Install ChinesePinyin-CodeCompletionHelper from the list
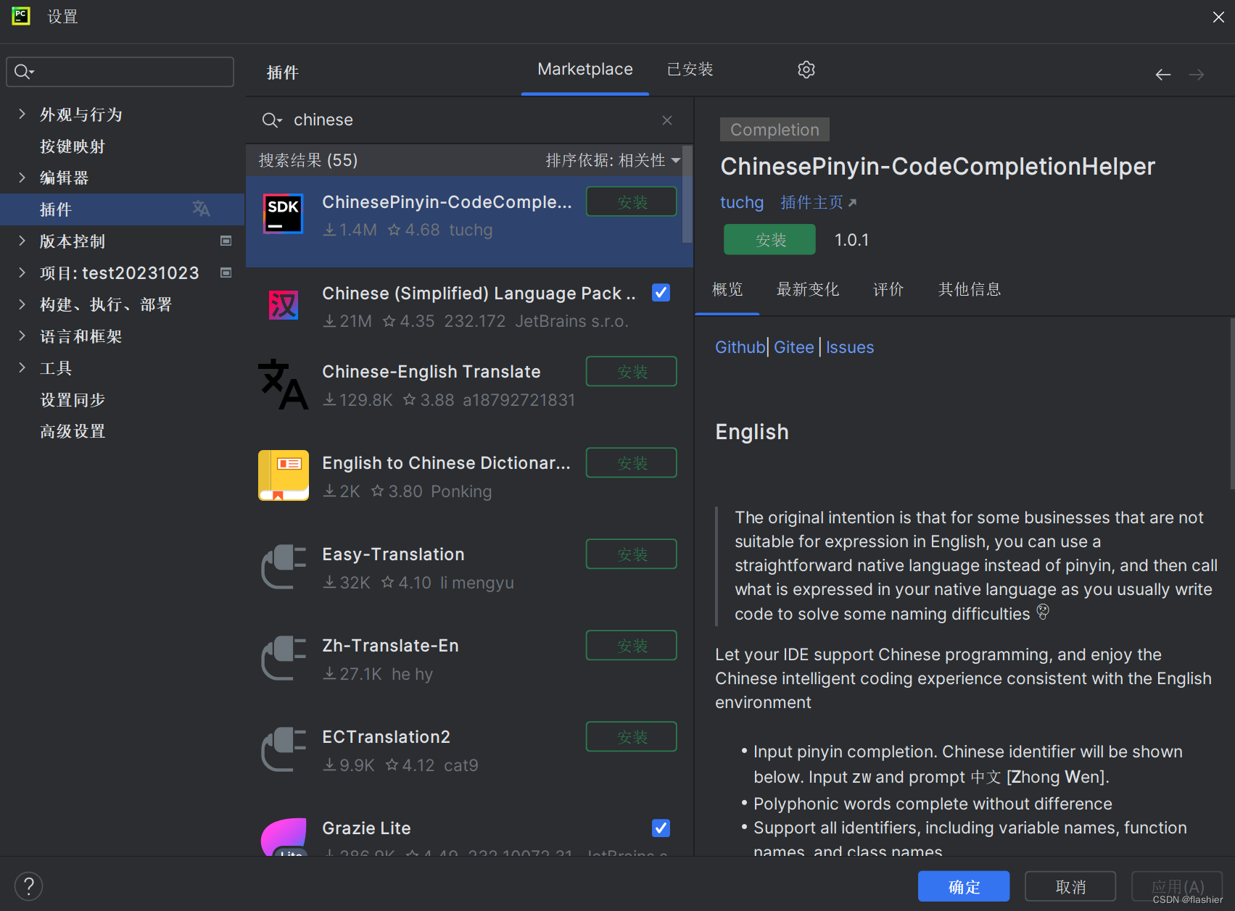1235x911 pixels. pyautogui.click(x=632, y=201)
